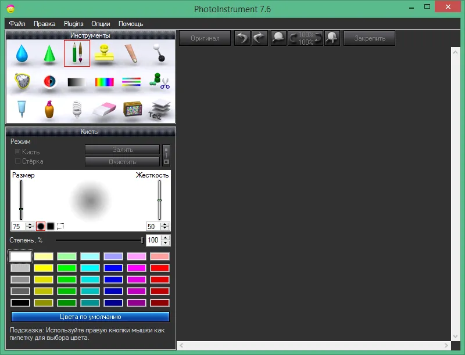Click the redo arrow in toolbar
This screenshot has height=355, width=465.
(260, 38)
